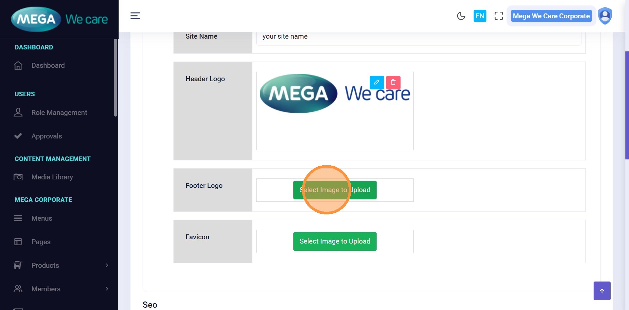The image size is (629, 310).
Task: Open Role Management in sidebar
Action: [59, 113]
